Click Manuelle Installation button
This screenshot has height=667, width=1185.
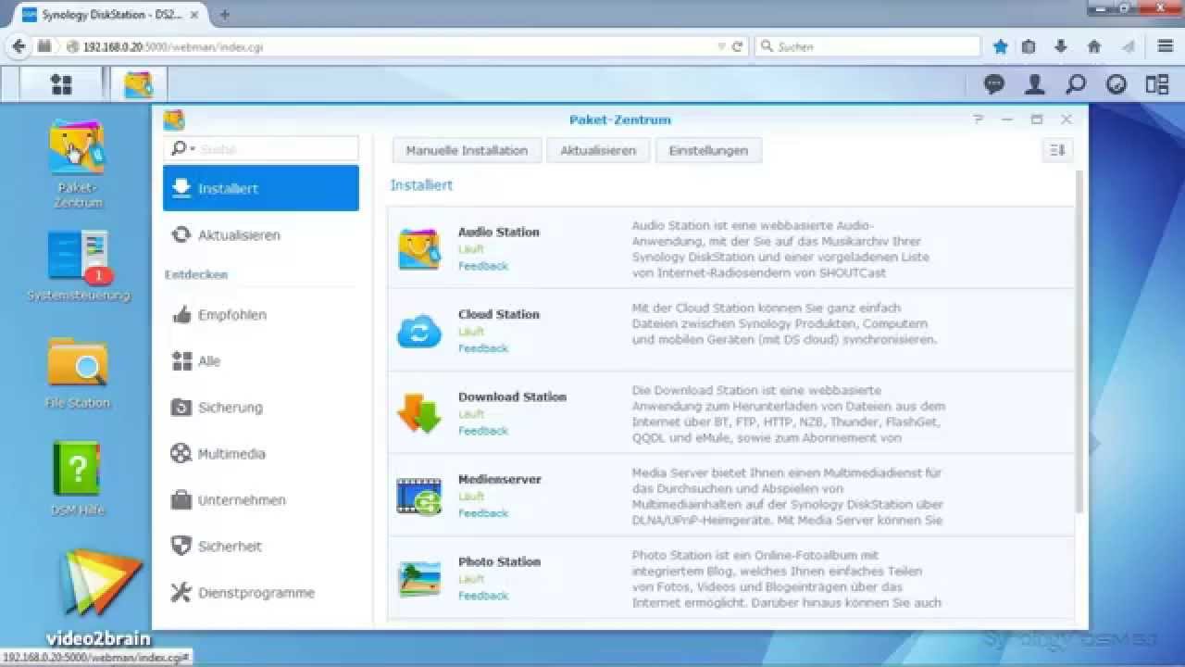[467, 150]
